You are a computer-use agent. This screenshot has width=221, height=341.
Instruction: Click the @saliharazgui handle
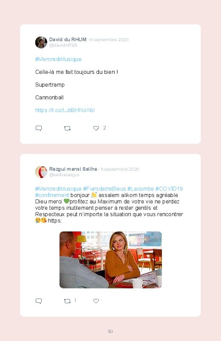pyautogui.click(x=64, y=175)
